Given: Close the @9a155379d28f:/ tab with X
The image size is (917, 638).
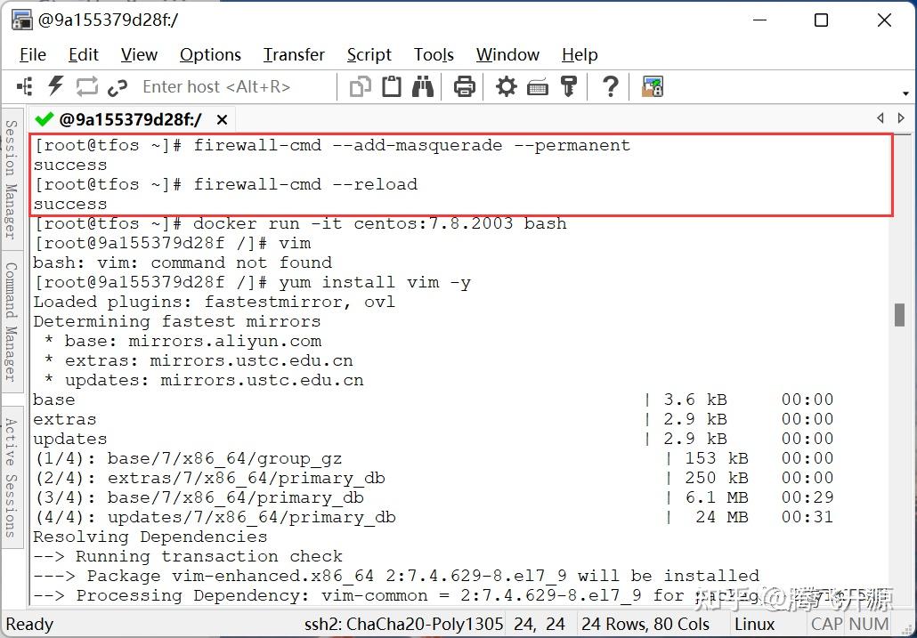Looking at the screenshot, I should click(223, 120).
